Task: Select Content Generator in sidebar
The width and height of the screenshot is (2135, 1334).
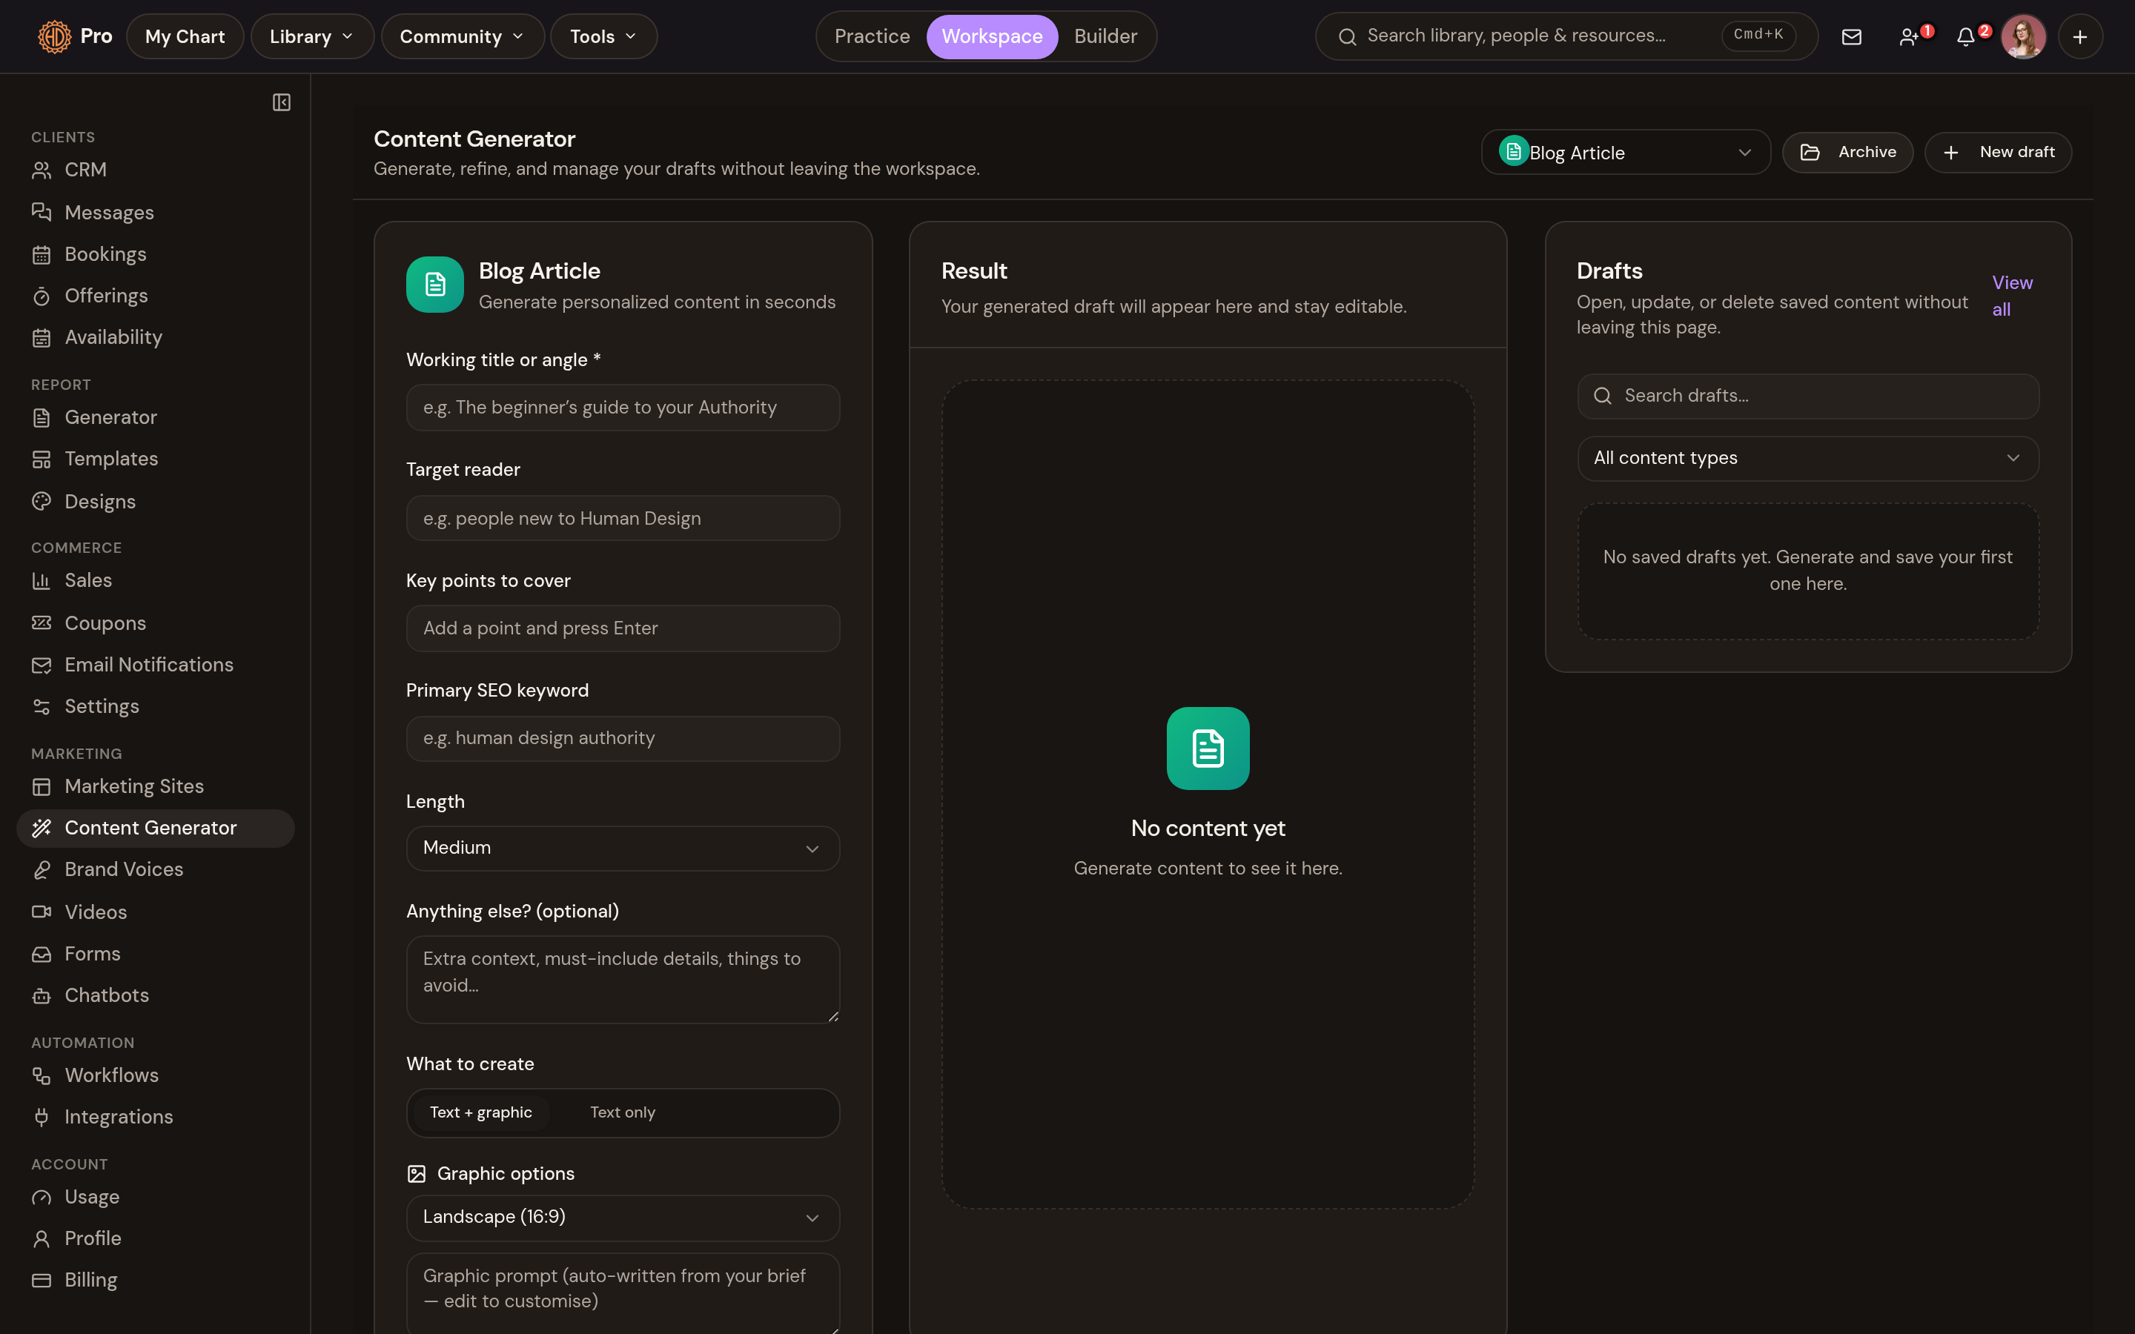Action: (x=155, y=829)
